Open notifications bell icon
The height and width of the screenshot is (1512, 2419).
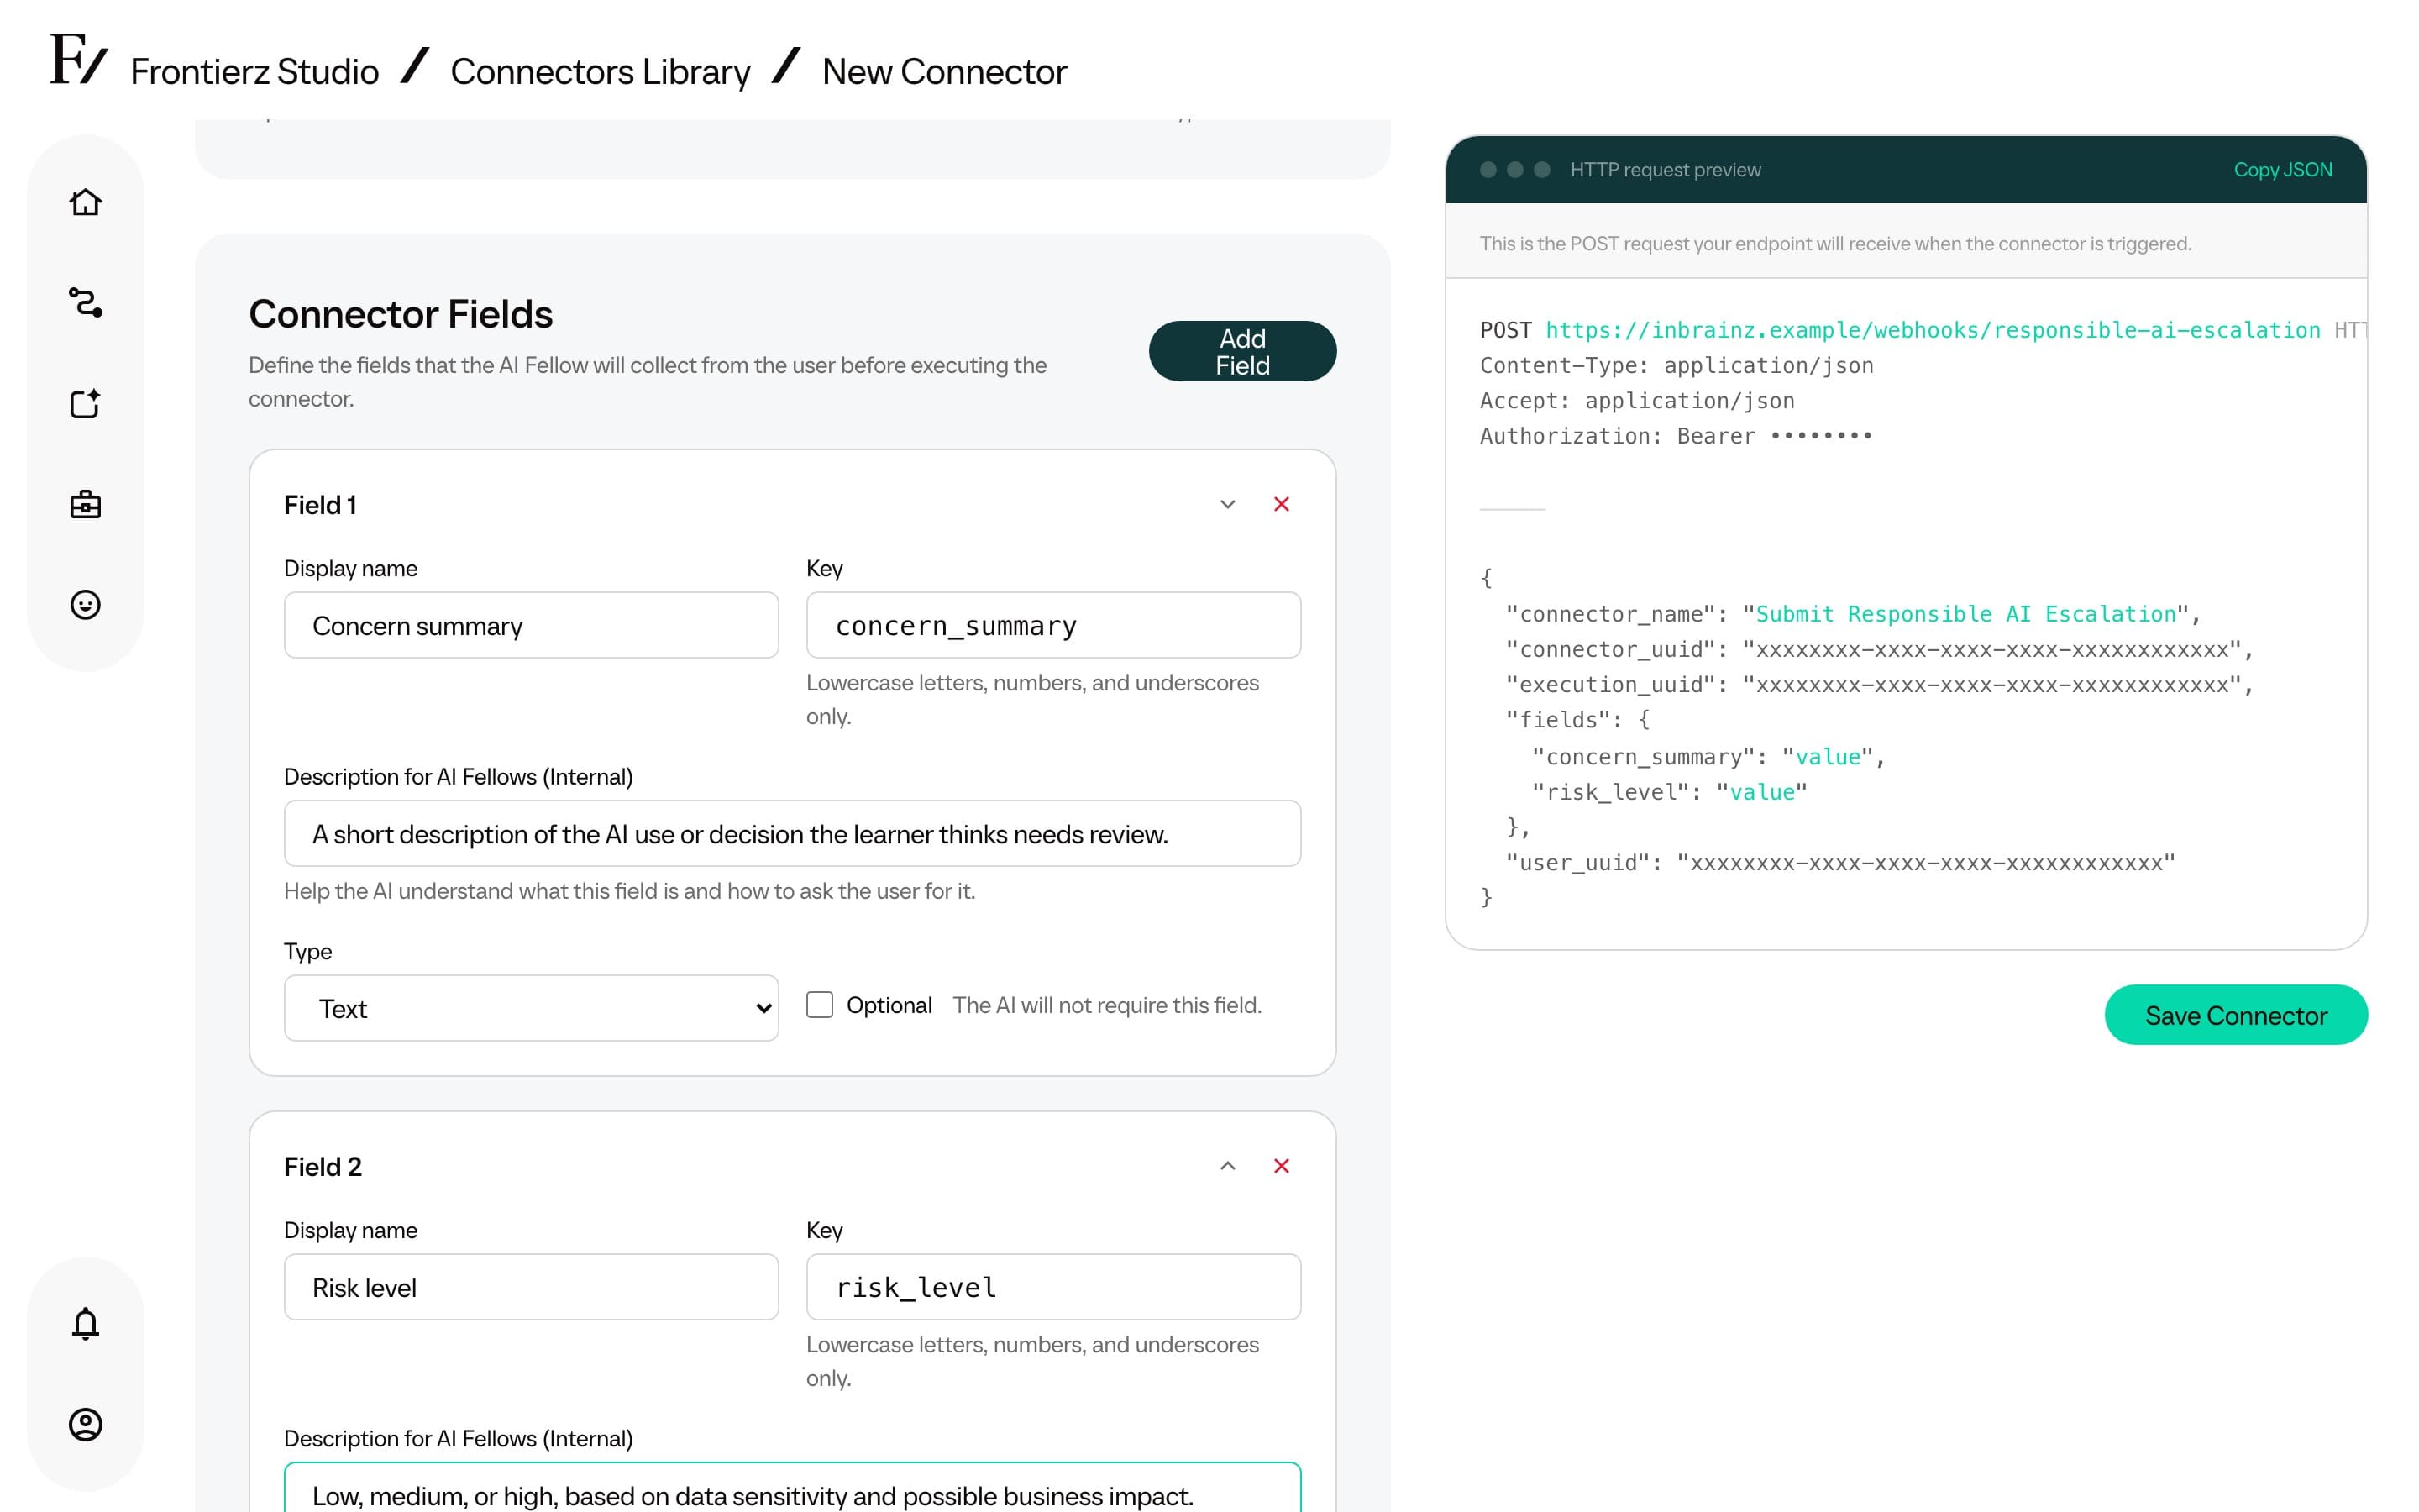85,1323
